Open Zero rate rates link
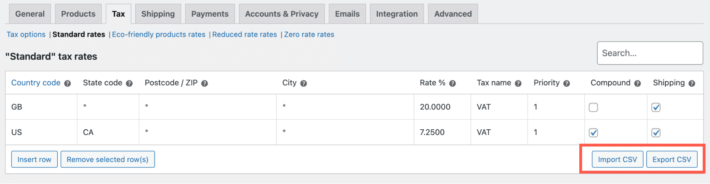The height and width of the screenshot is (184, 710). pos(309,34)
